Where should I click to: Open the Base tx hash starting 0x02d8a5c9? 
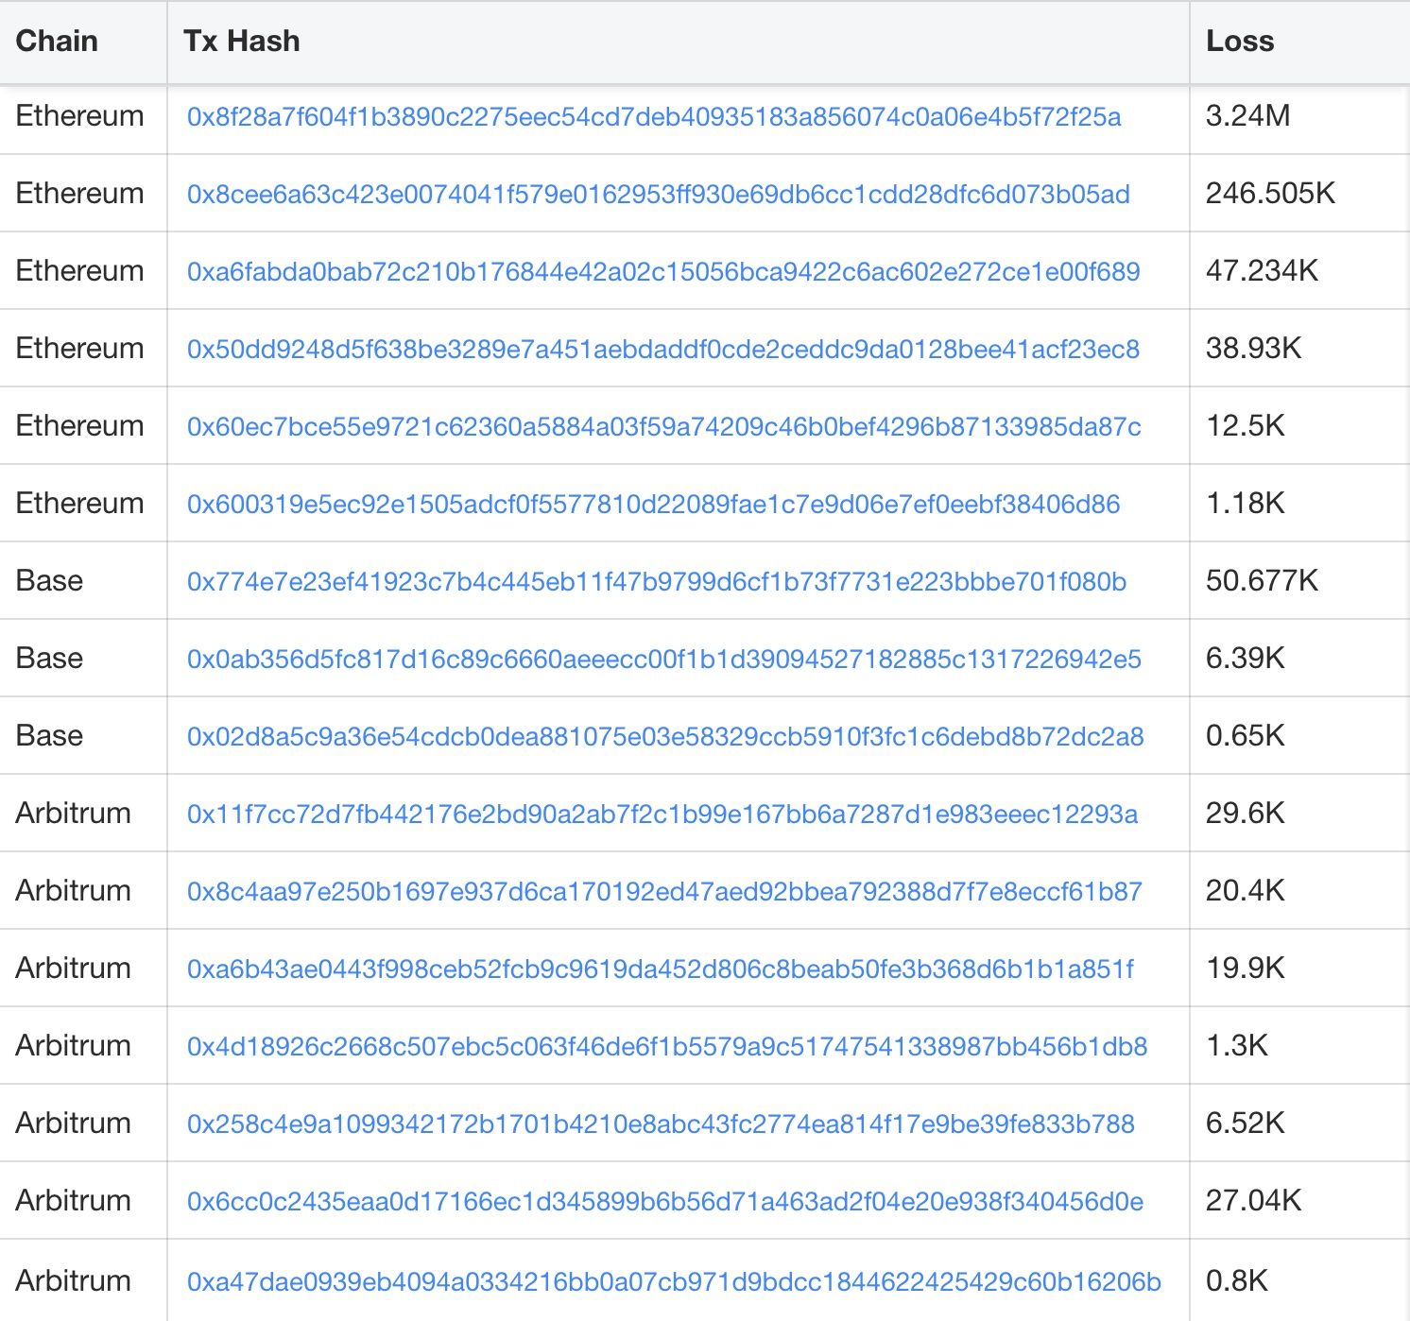(x=665, y=737)
